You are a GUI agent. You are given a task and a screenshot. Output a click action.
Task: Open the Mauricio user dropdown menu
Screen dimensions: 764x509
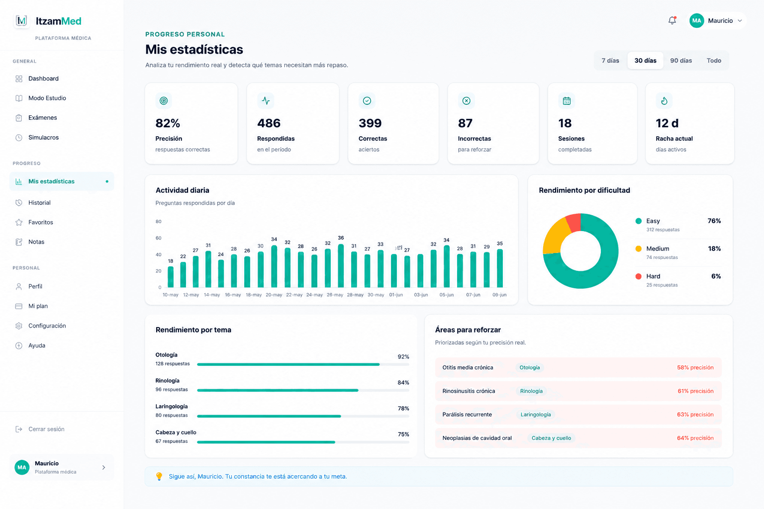[x=717, y=20]
